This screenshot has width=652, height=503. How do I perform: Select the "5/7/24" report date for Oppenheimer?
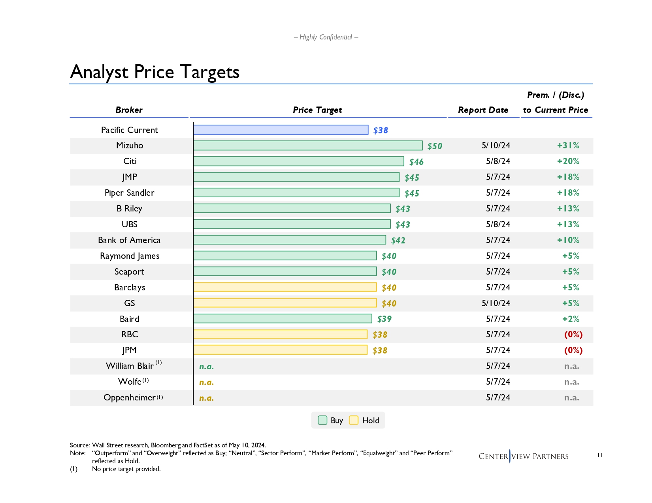coord(498,398)
